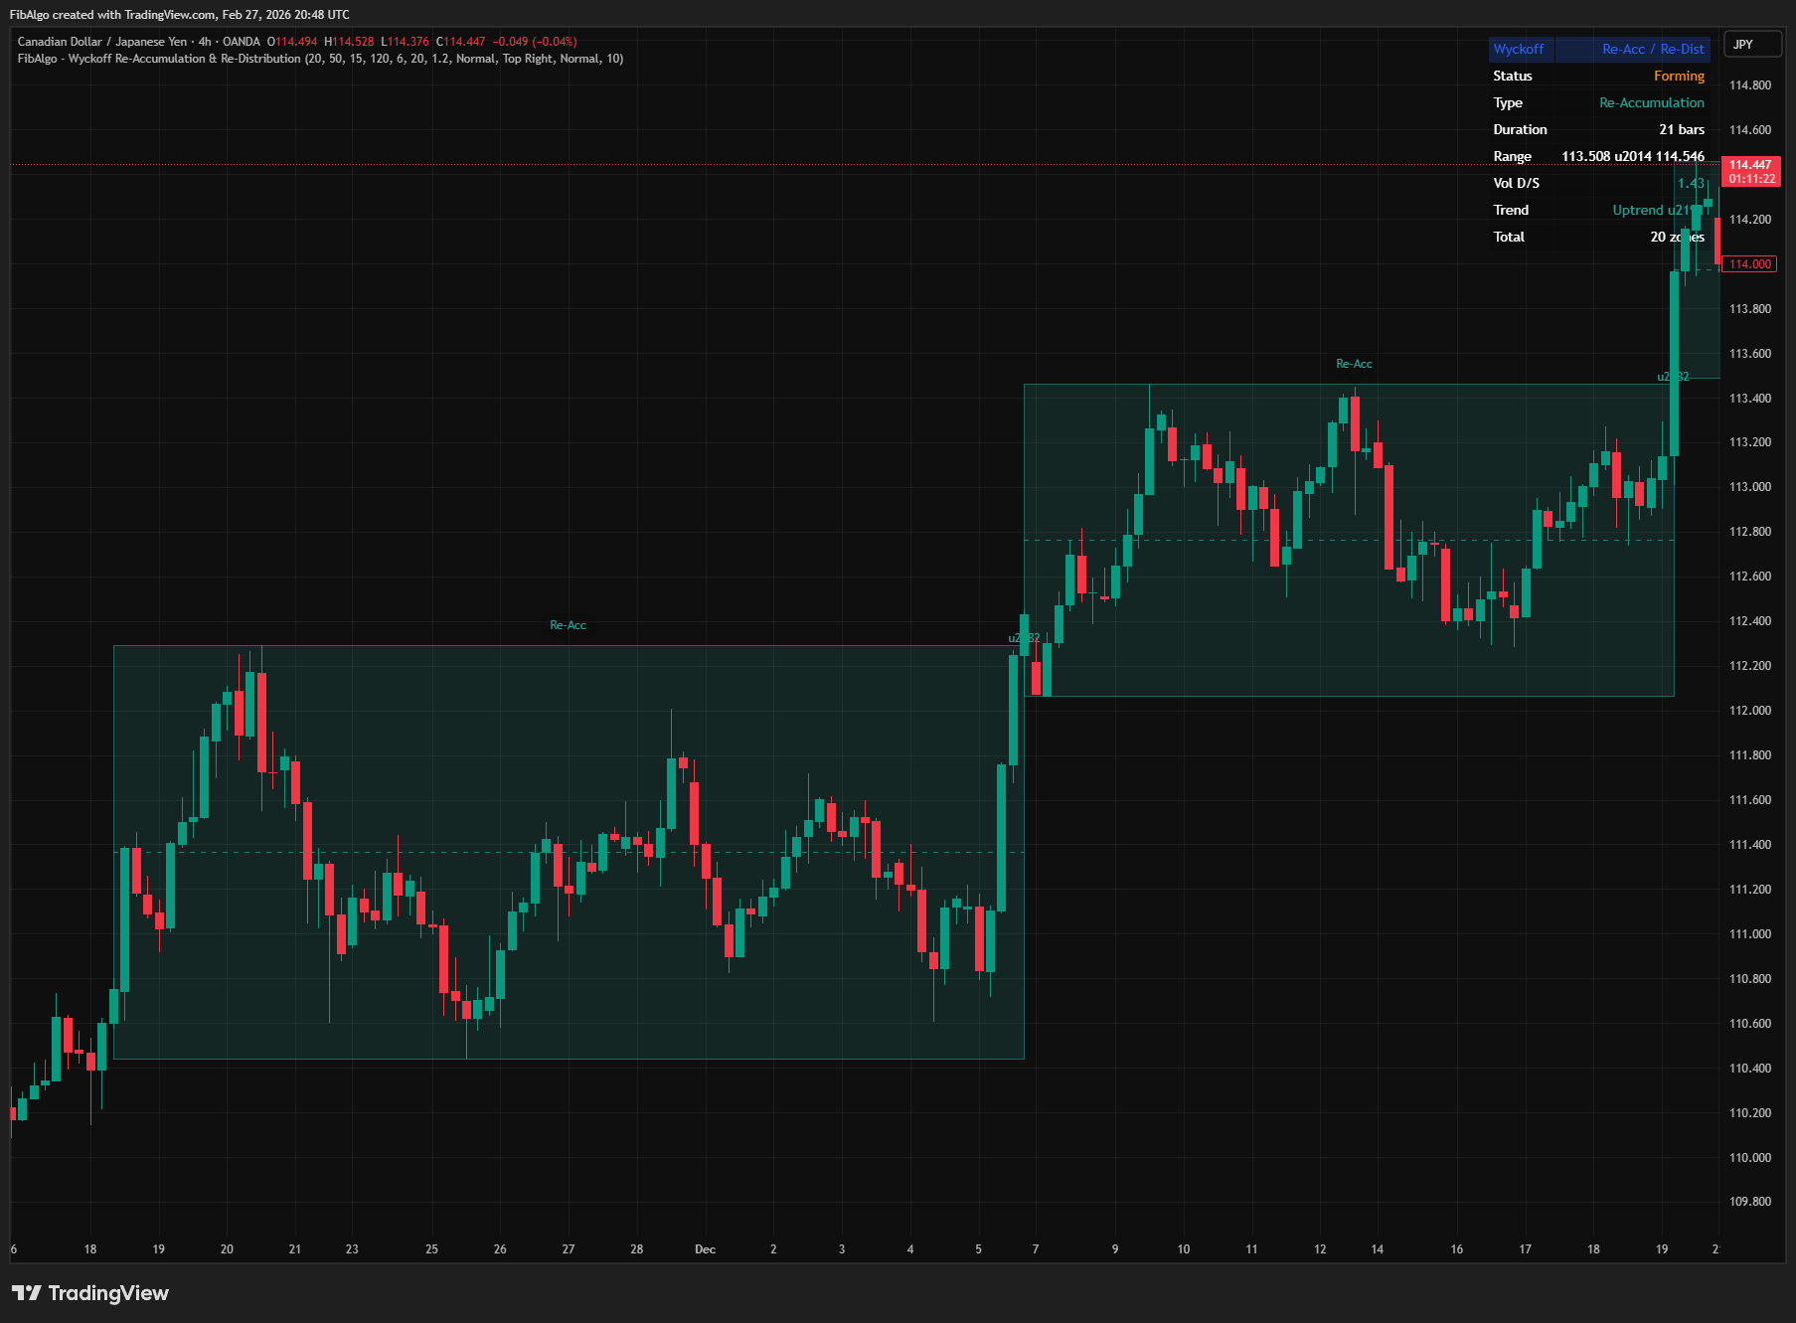Click the Range value 113.508 — 114.546
Viewport: 1796px width, 1323px height.
click(1634, 156)
